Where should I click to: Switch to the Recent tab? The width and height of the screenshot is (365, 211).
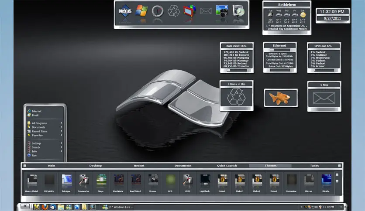139,166
